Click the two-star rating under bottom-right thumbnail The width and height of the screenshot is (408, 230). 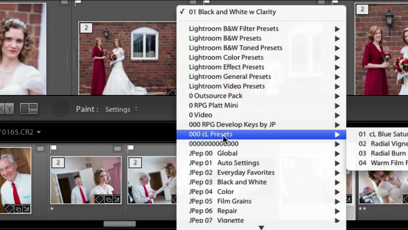click(x=362, y=208)
